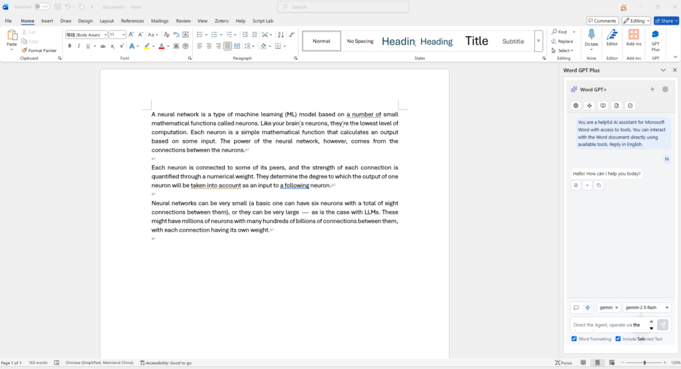The image size is (681, 369).
Task: Open the font size dropdown
Action: point(124,35)
